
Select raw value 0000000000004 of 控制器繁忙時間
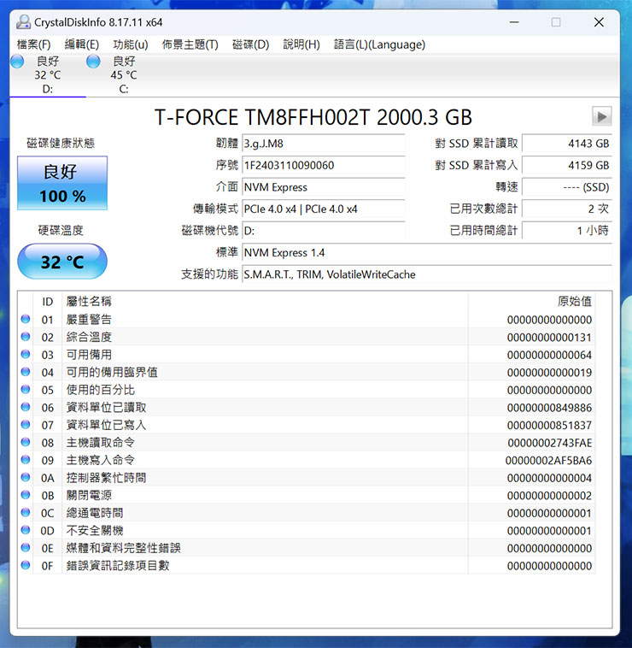tap(549, 478)
